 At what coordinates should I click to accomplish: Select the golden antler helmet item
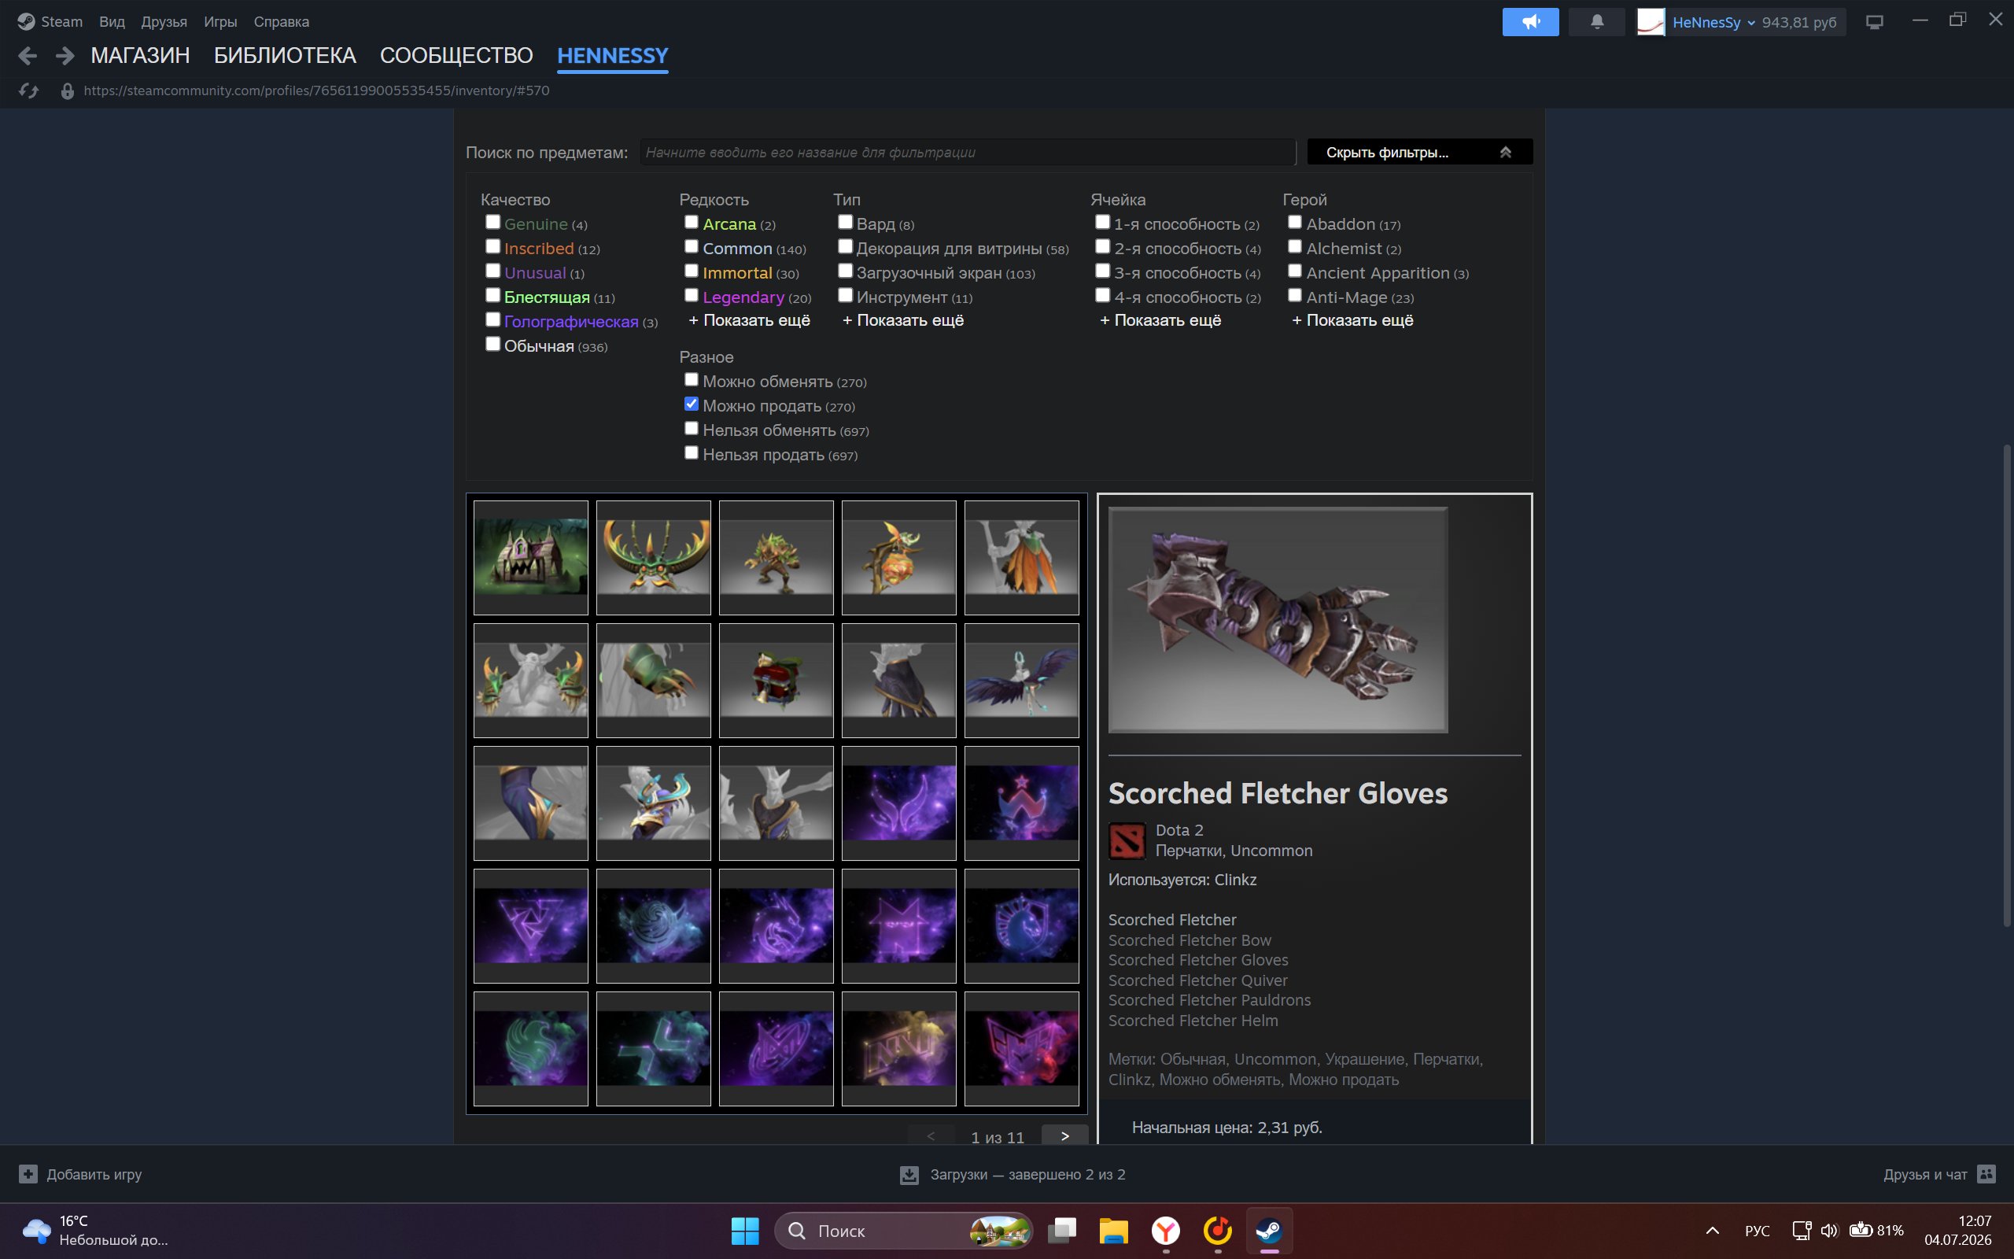click(653, 557)
